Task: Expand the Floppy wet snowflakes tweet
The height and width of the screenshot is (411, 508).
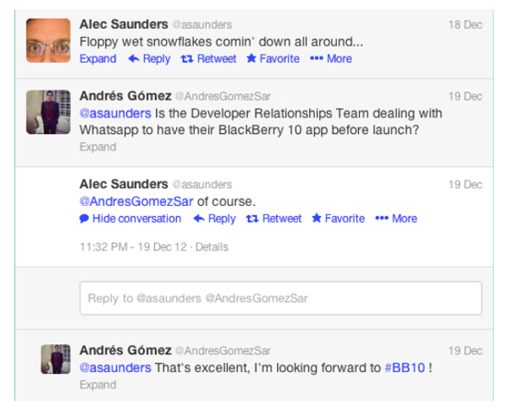Action: 98,58
